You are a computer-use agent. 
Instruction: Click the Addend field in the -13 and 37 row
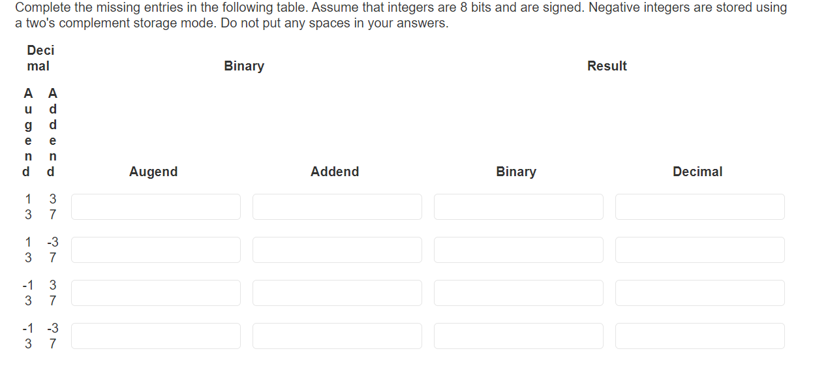tap(337, 292)
